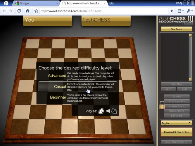Image resolution: width=195 pixels, height=146 pixels.
Task: Start a New Game
Action: pyautogui.click(x=176, y=29)
